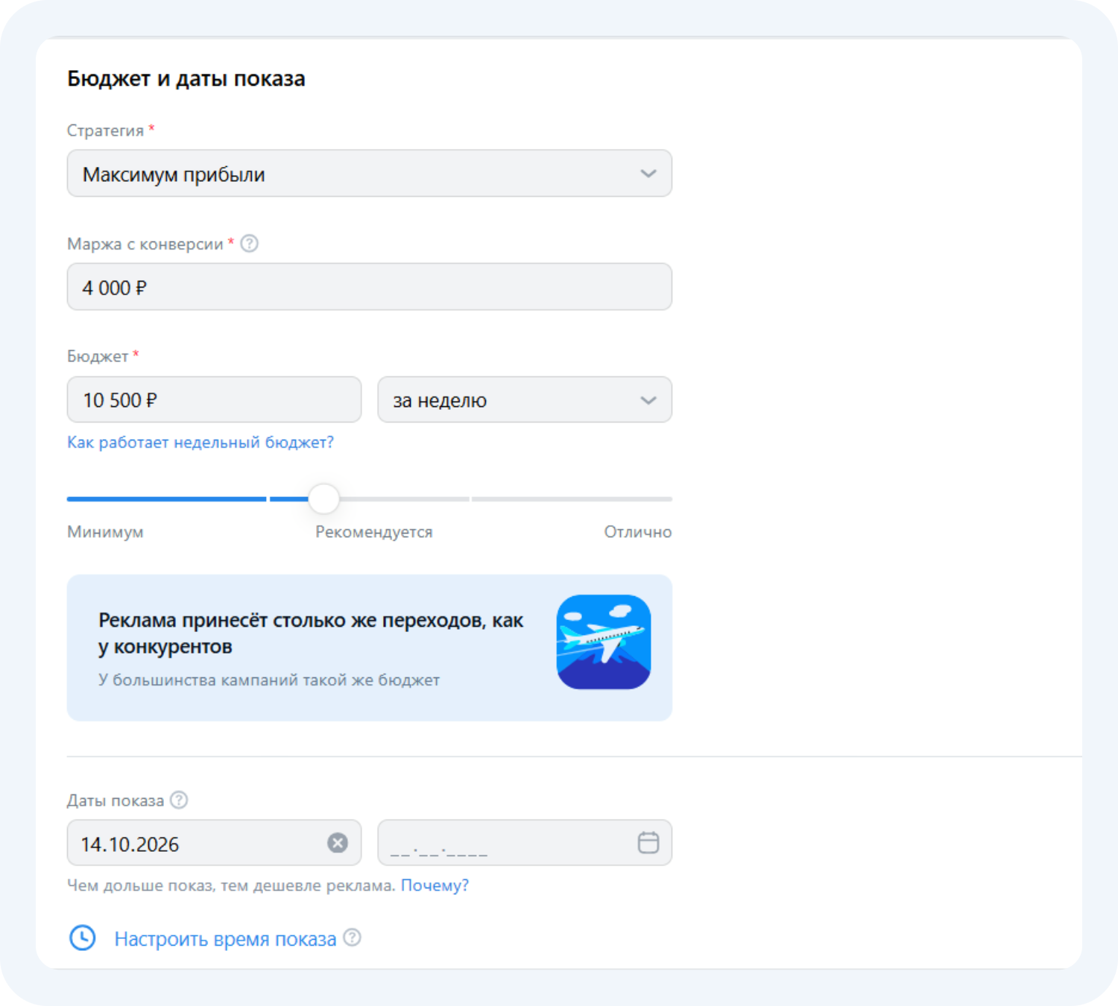The height and width of the screenshot is (1006, 1118).
Task: Open the Почему? link
Action: [435, 885]
